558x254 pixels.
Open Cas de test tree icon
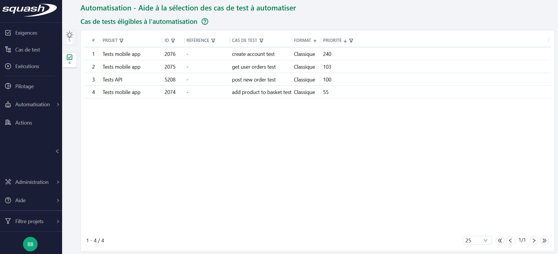8,49
